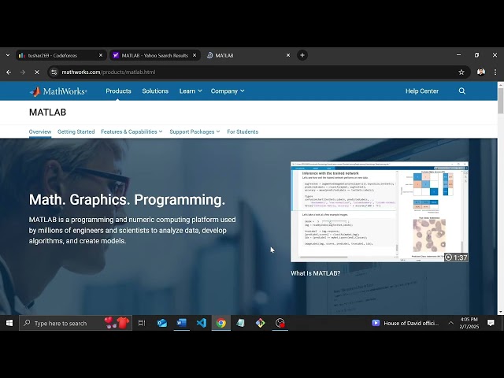Open the Products menu
The width and height of the screenshot is (504, 378).
click(118, 91)
